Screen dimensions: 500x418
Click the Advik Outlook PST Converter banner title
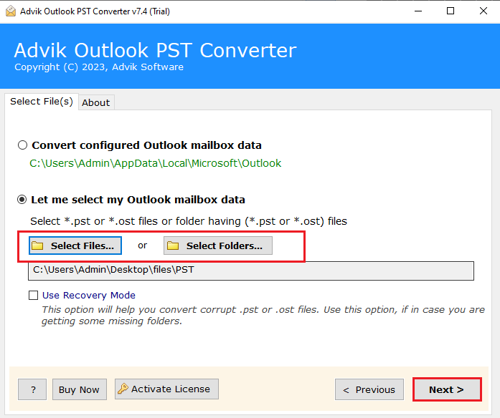[155, 51]
